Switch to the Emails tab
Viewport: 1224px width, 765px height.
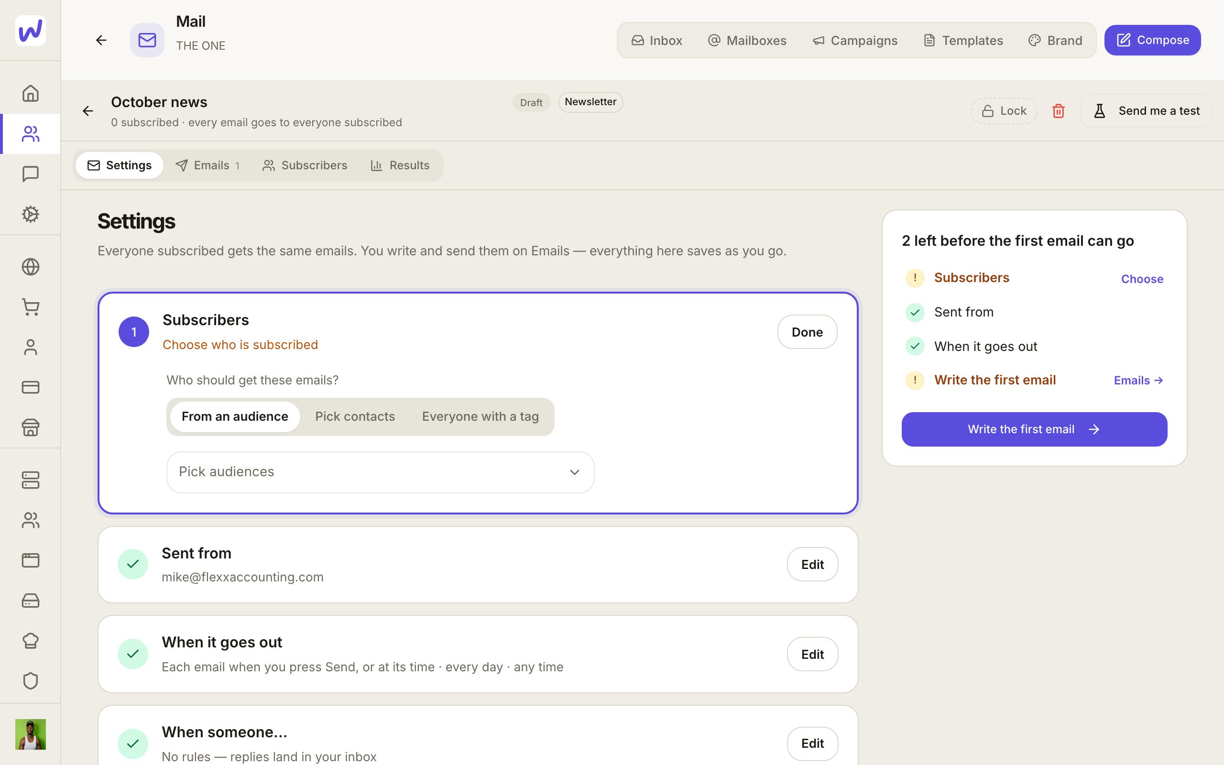pos(208,165)
